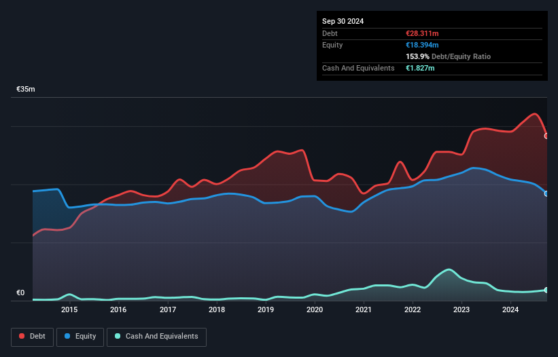Click the 2015 x-axis label
558x357 pixels.
click(x=69, y=309)
